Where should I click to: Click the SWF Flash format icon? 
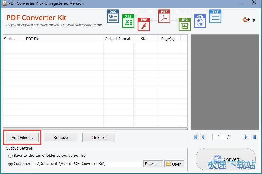[144, 24]
